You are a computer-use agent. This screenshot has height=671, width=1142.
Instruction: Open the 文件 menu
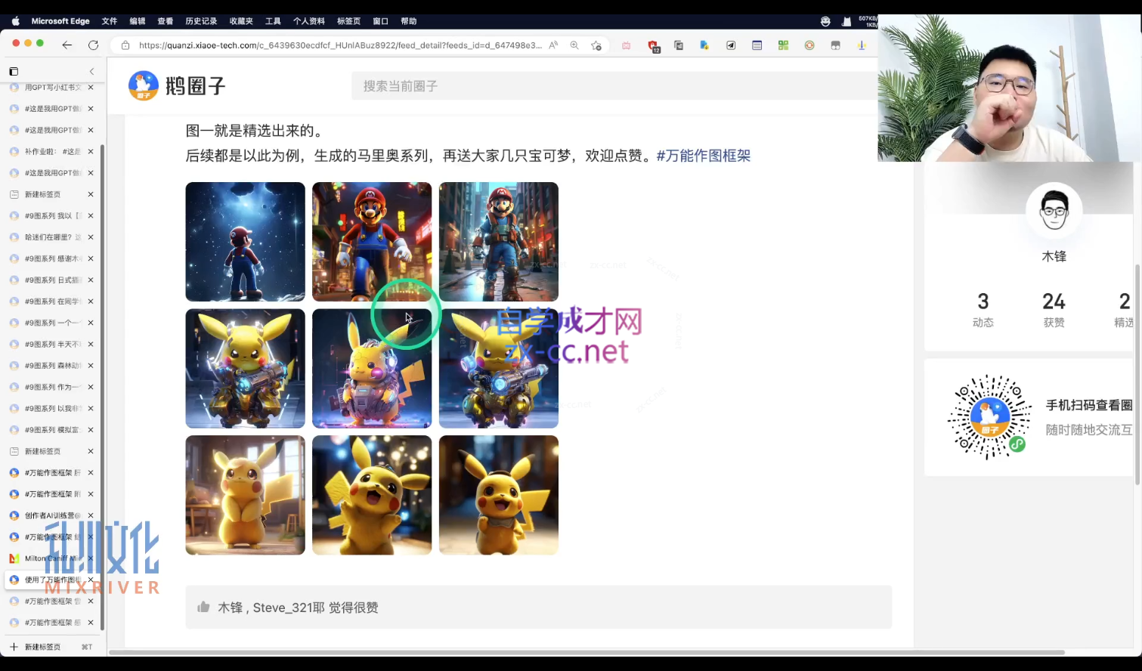pyautogui.click(x=110, y=21)
